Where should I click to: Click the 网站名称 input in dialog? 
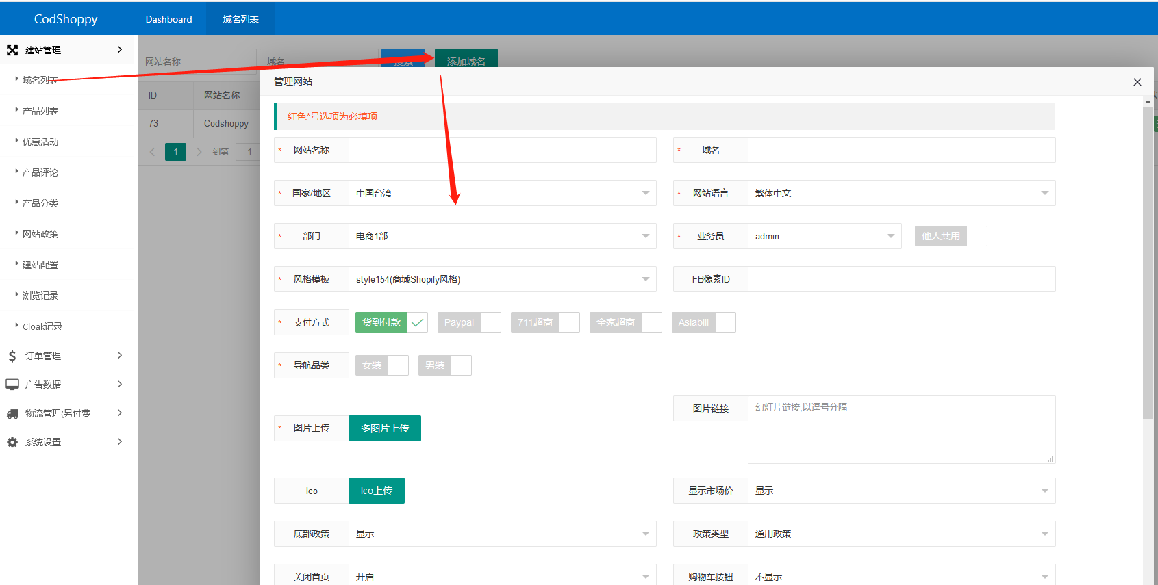(x=503, y=150)
